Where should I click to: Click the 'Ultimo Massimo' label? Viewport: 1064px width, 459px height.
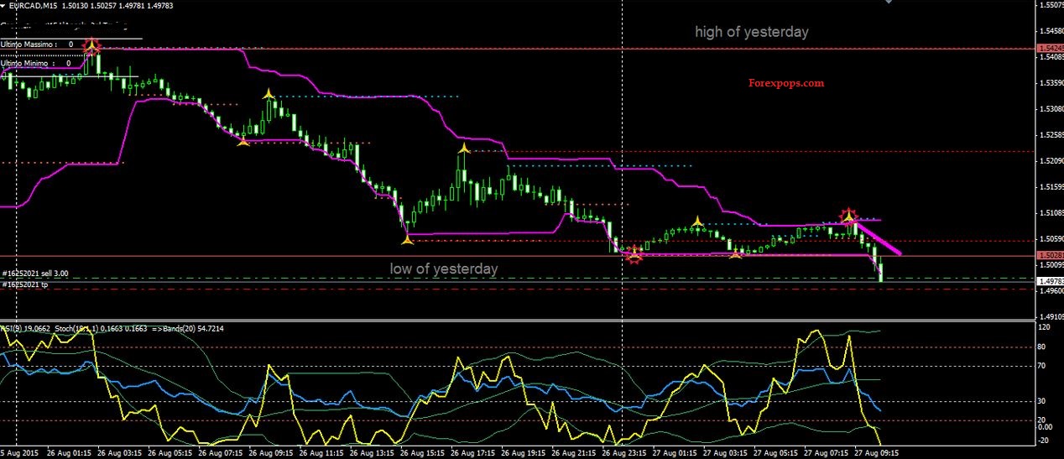(x=29, y=44)
